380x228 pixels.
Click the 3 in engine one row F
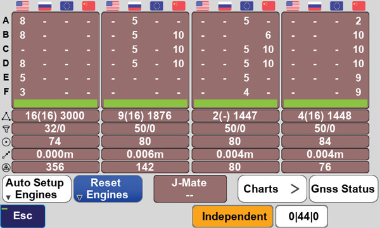pyautogui.click(x=23, y=92)
